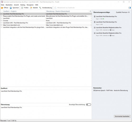Maximize the Poedit window

click(x=124, y=2)
